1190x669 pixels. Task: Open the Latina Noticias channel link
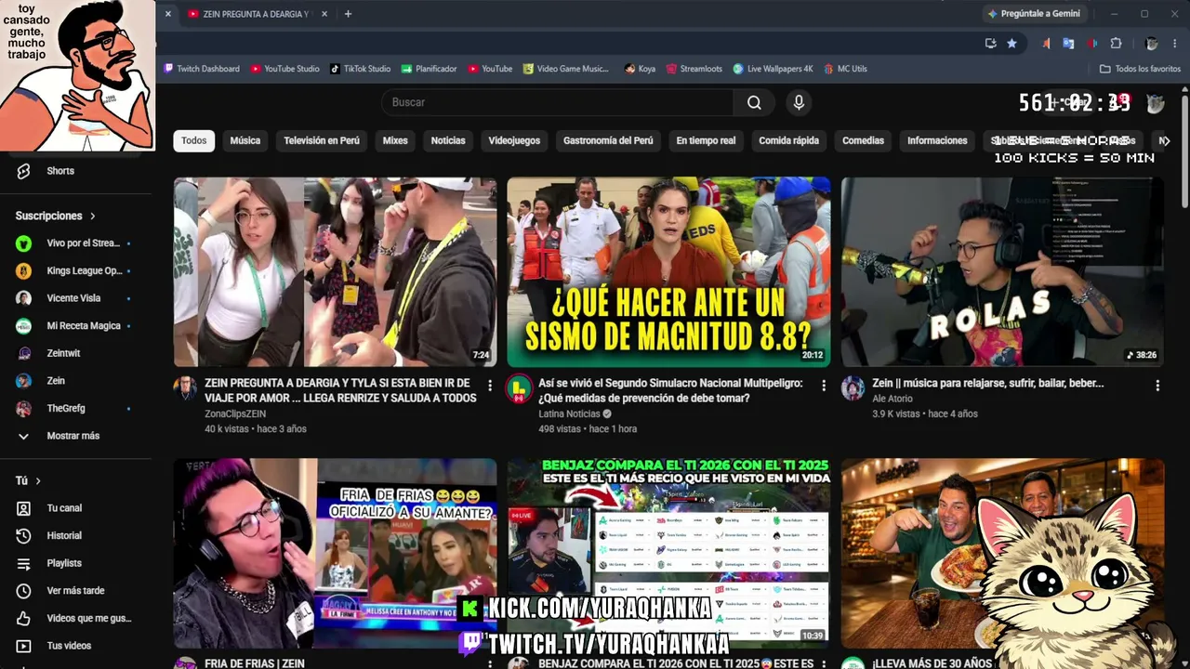(x=569, y=413)
